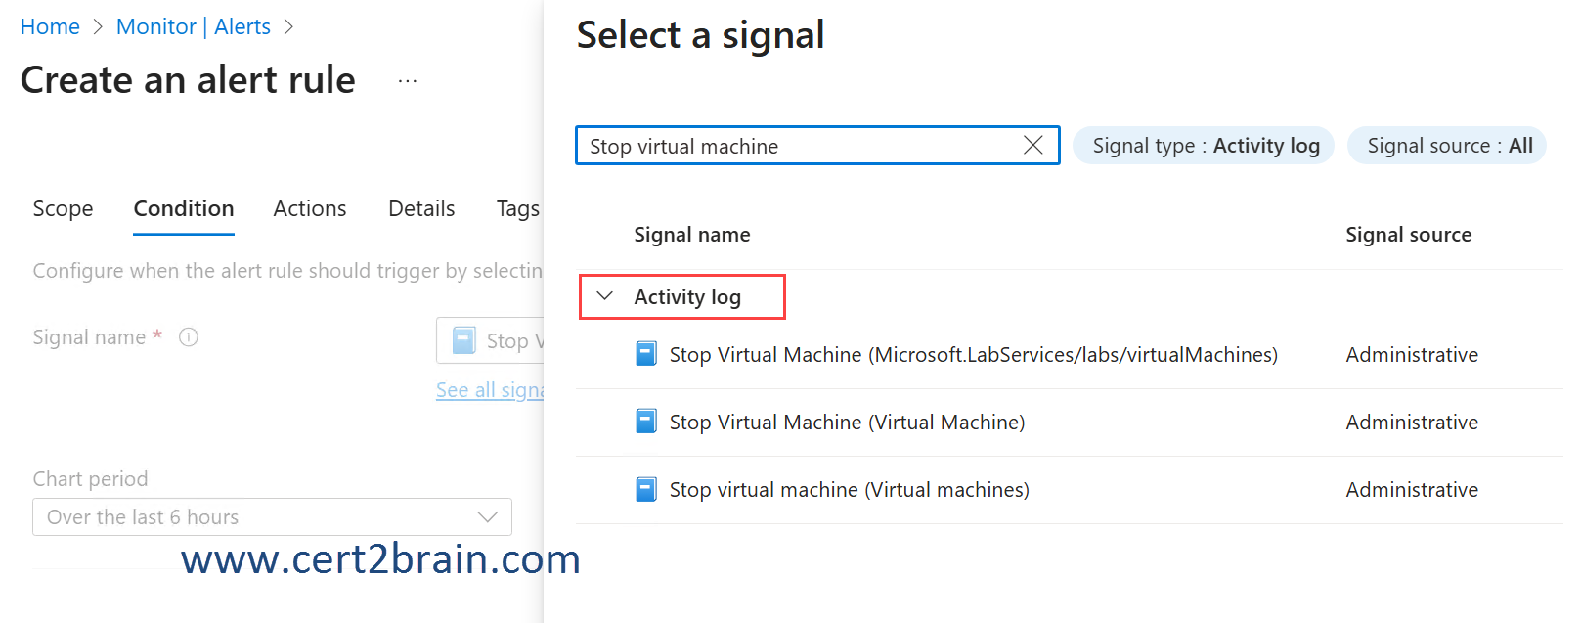1581x623 pixels.
Task: Click the LabServices Stop Virtual Machine signal icon
Action: tap(646, 354)
